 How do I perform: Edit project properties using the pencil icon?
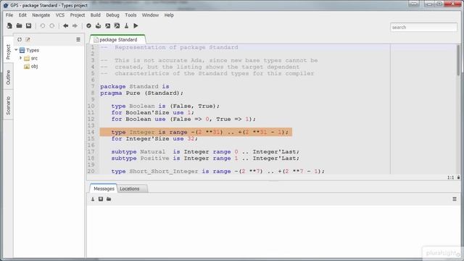coord(28,39)
